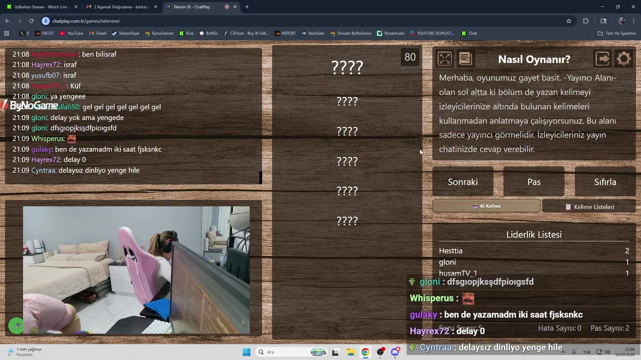
Task: Switch to itsBerkan Stream tab
Action: coord(42,7)
